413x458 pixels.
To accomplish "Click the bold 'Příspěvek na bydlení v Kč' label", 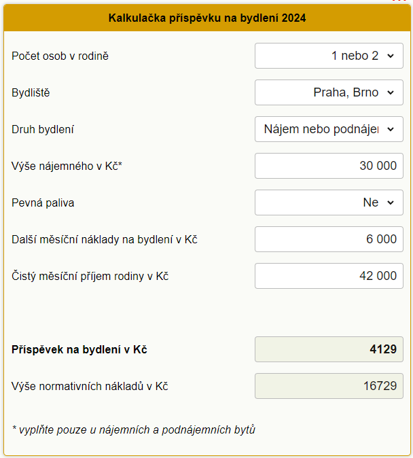I will (x=79, y=350).
